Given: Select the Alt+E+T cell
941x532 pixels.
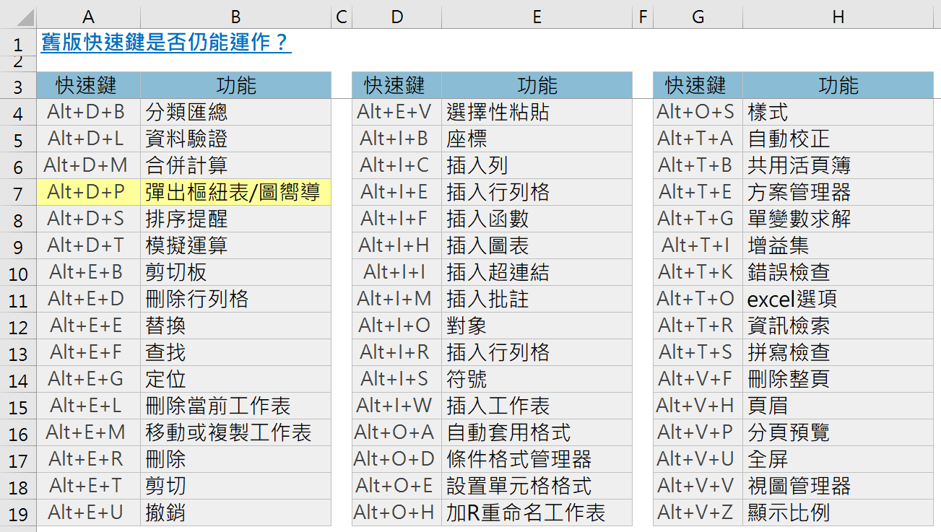Looking at the screenshot, I should click(88, 486).
